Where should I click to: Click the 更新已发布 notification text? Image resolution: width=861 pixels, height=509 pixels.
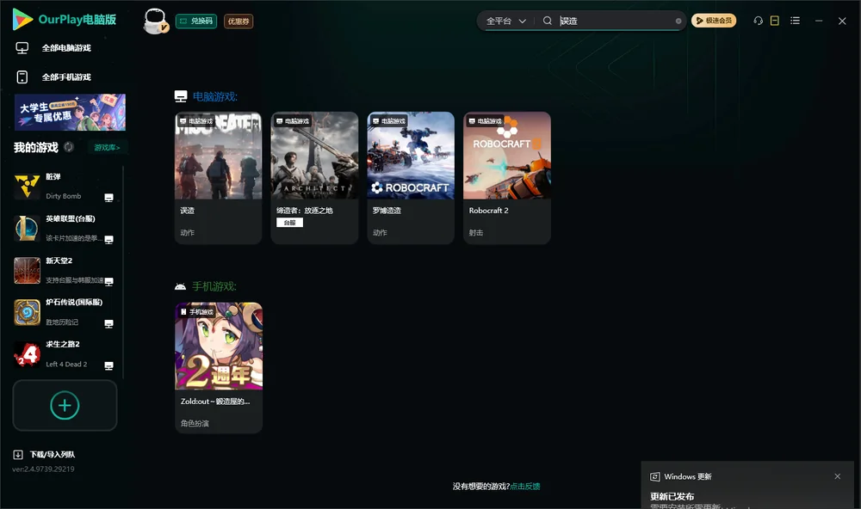coord(672,496)
